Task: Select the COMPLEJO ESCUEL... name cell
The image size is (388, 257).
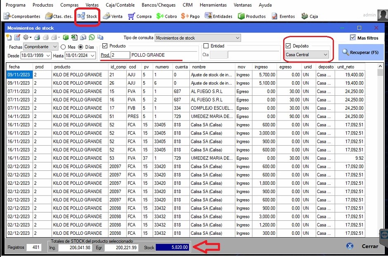Action: tap(212, 108)
